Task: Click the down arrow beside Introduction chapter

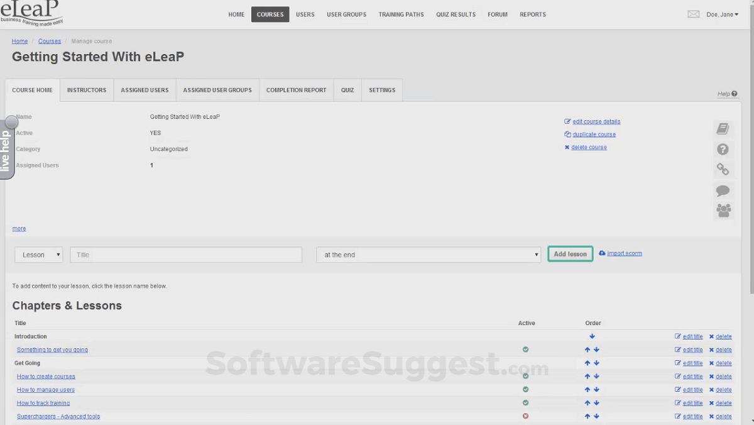Action: (x=592, y=336)
